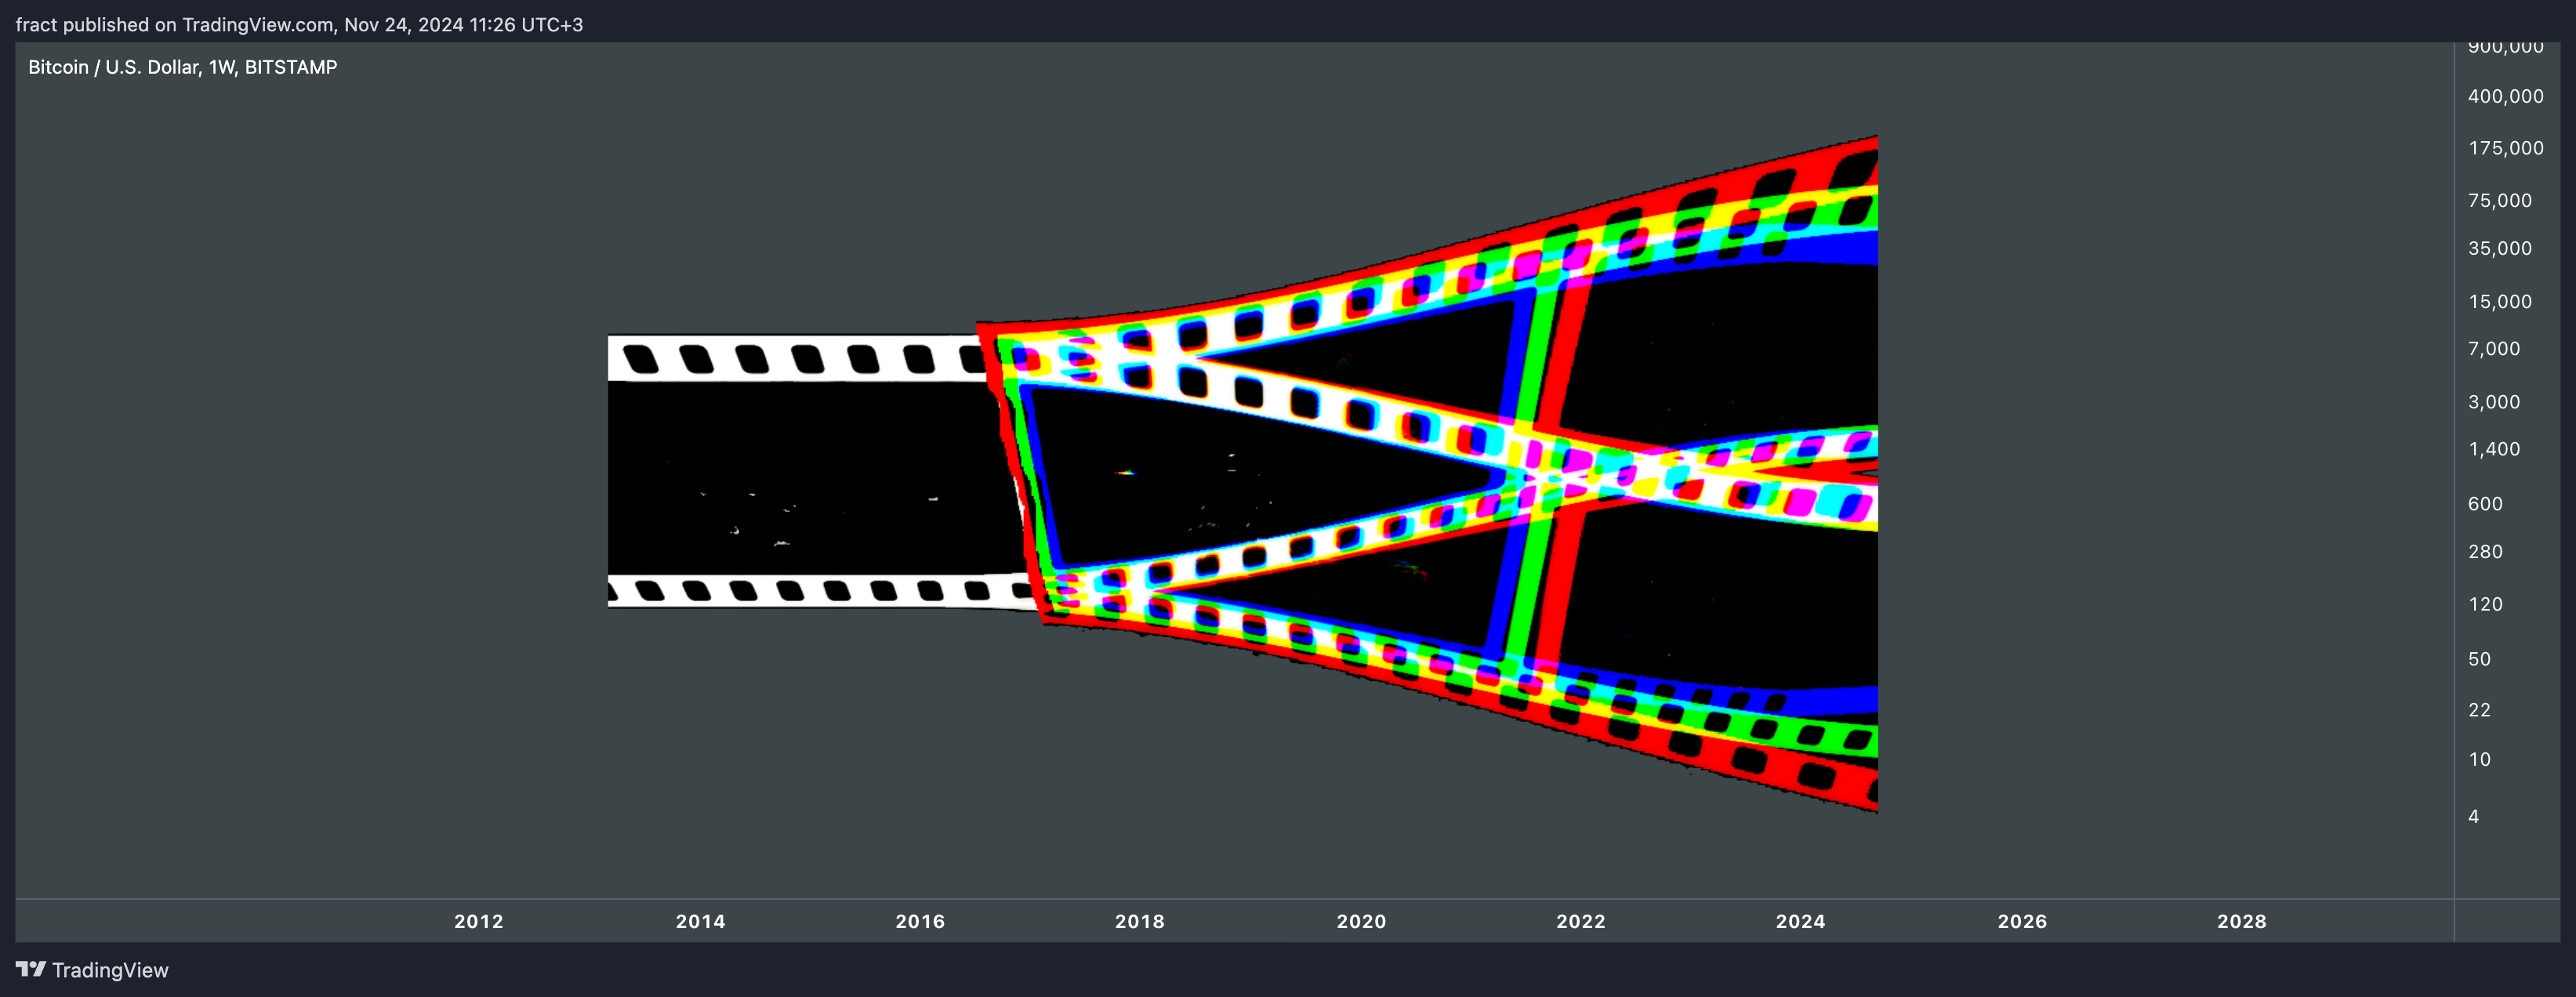Click the 15,000 price axis label
The image size is (2576, 997).
tap(2500, 301)
